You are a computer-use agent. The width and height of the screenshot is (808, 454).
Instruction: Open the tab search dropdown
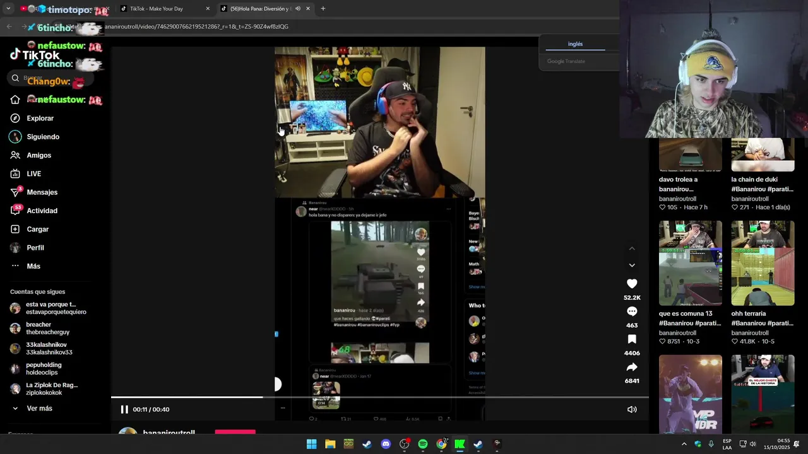8,9
